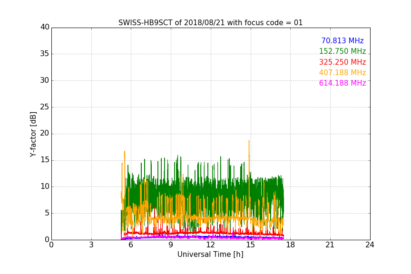Image resolution: width=411 pixels, height=274 pixels.
Task: Select the 325.250 MHz legend label
Action: [x=342, y=62]
